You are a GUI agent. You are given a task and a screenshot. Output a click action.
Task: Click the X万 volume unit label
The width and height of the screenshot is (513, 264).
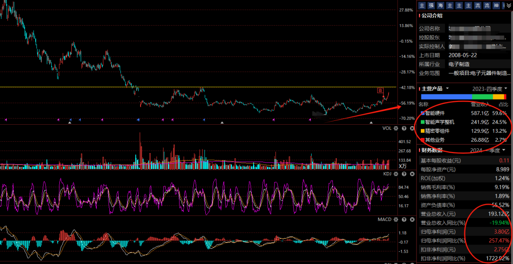(x=403, y=166)
